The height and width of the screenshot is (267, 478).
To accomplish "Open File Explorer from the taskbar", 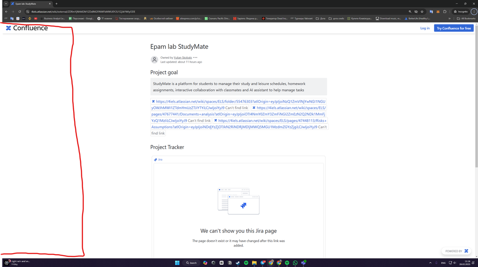I will [254, 263].
